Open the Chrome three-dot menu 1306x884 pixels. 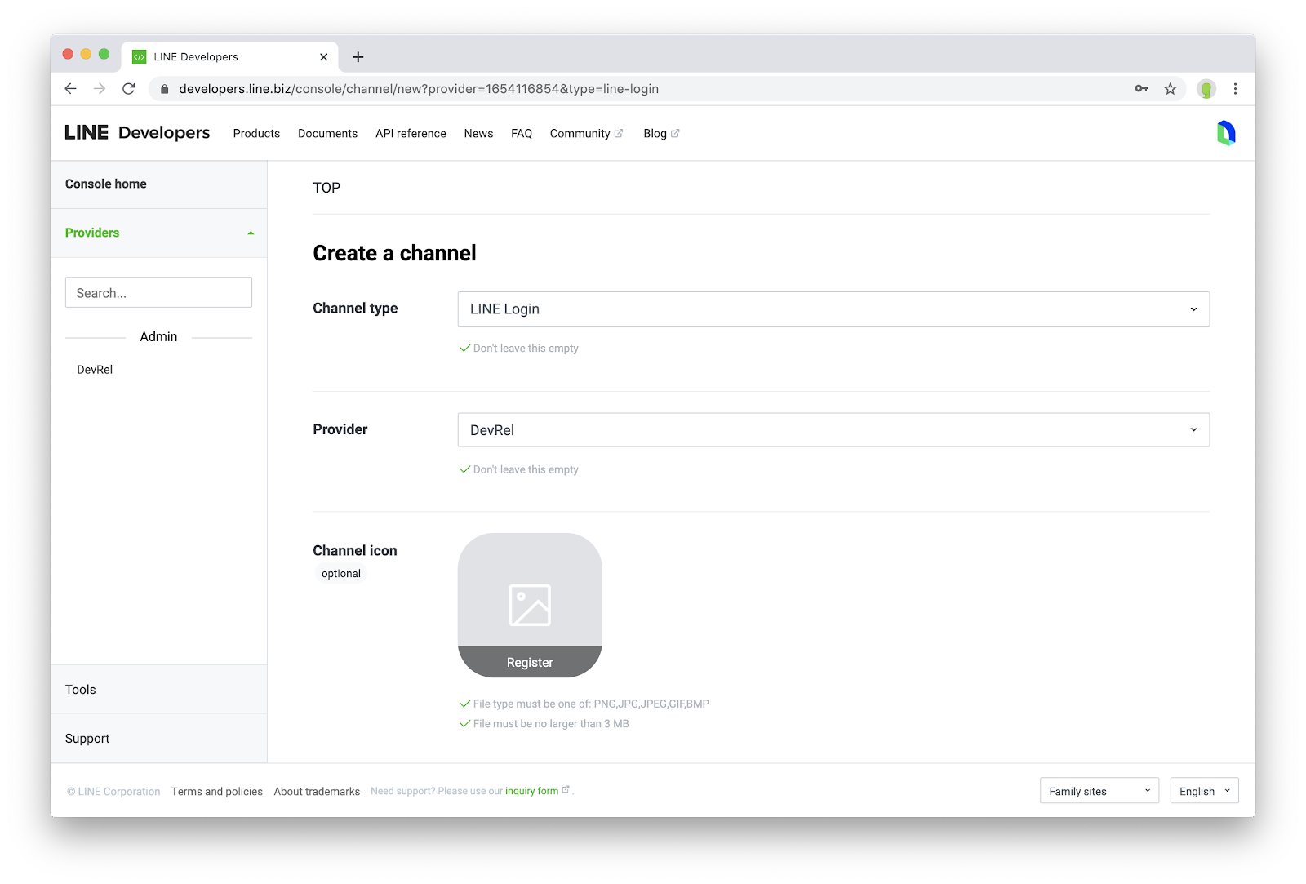click(x=1235, y=89)
